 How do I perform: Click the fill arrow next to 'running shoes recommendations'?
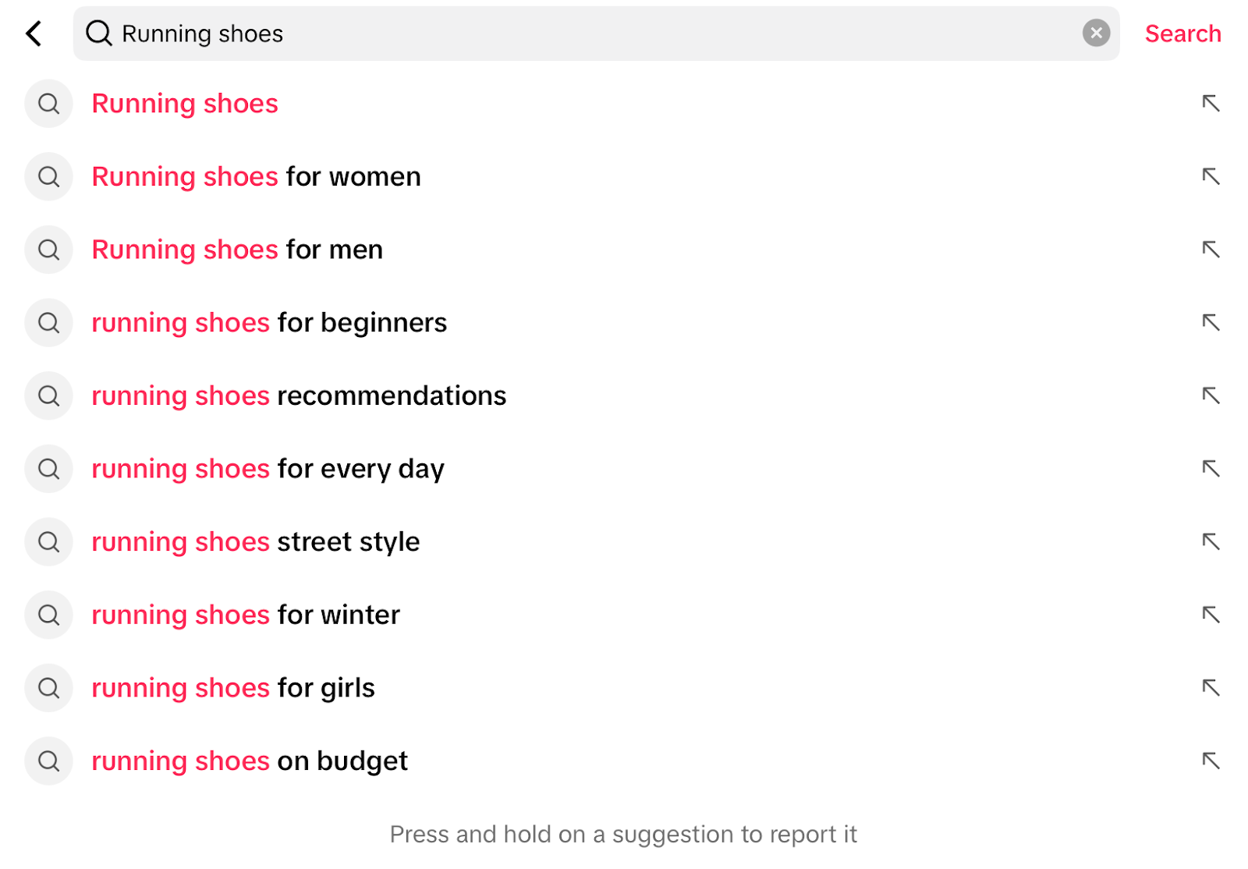click(1210, 395)
